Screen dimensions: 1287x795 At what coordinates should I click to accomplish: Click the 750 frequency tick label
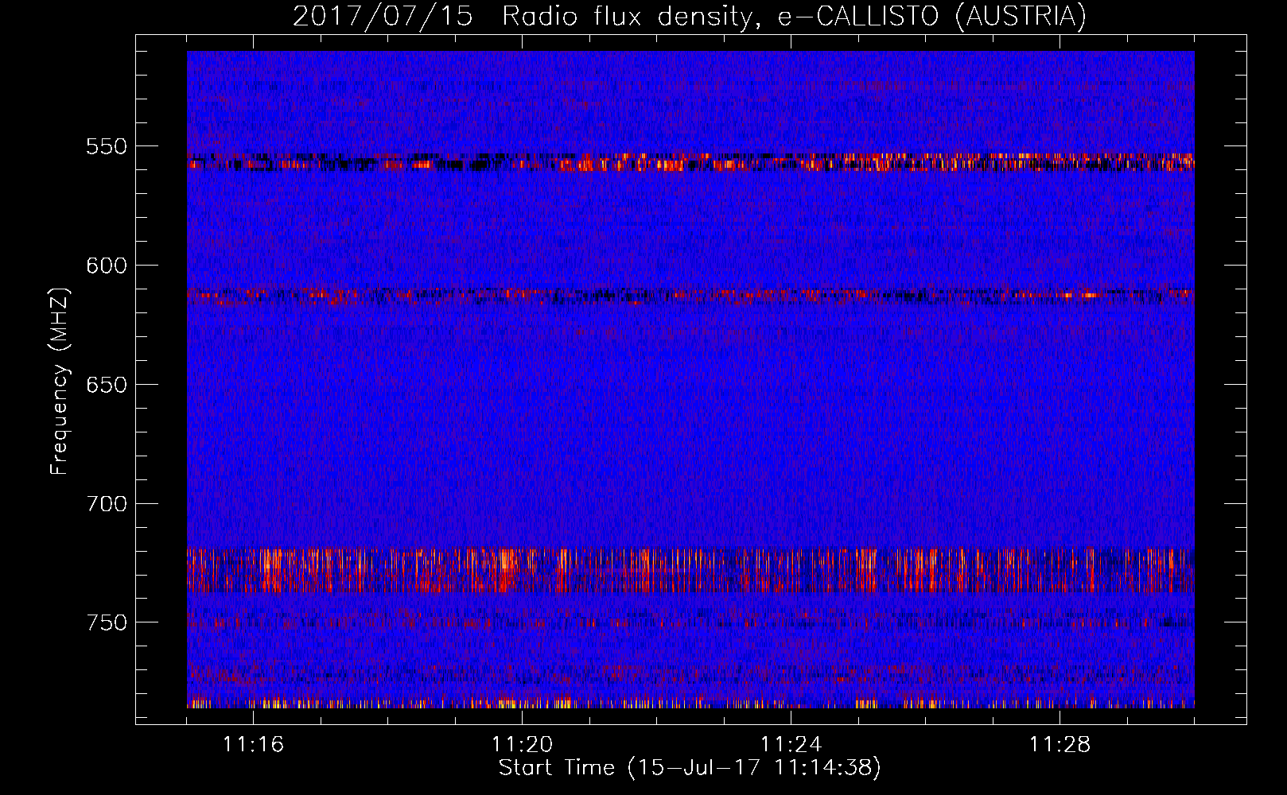click(x=106, y=622)
